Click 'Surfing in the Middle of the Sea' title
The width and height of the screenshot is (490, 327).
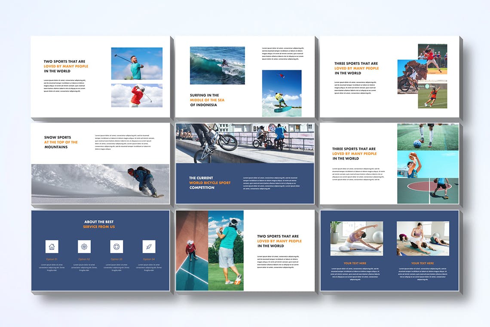coord(207,100)
